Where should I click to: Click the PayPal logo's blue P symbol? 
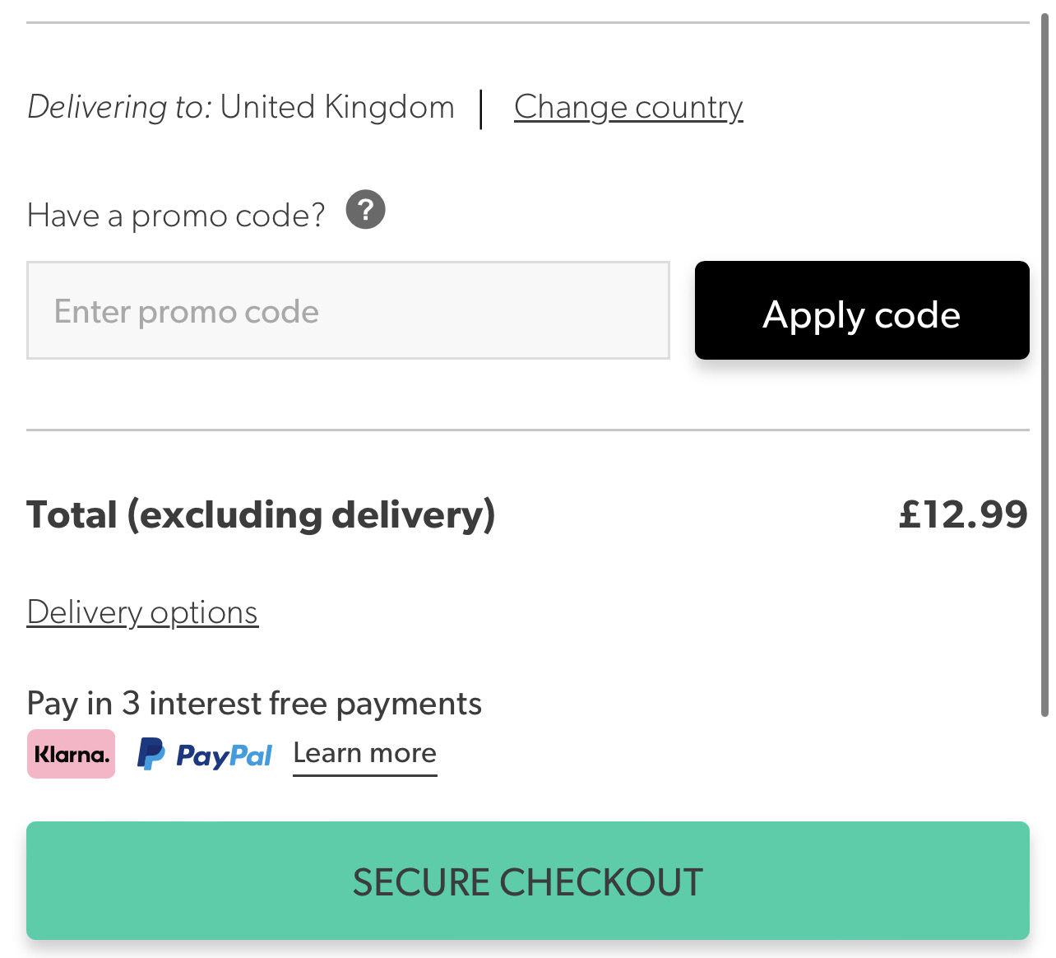[x=151, y=753]
